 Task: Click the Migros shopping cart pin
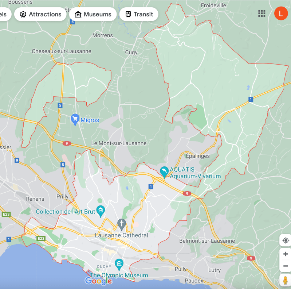75,119
